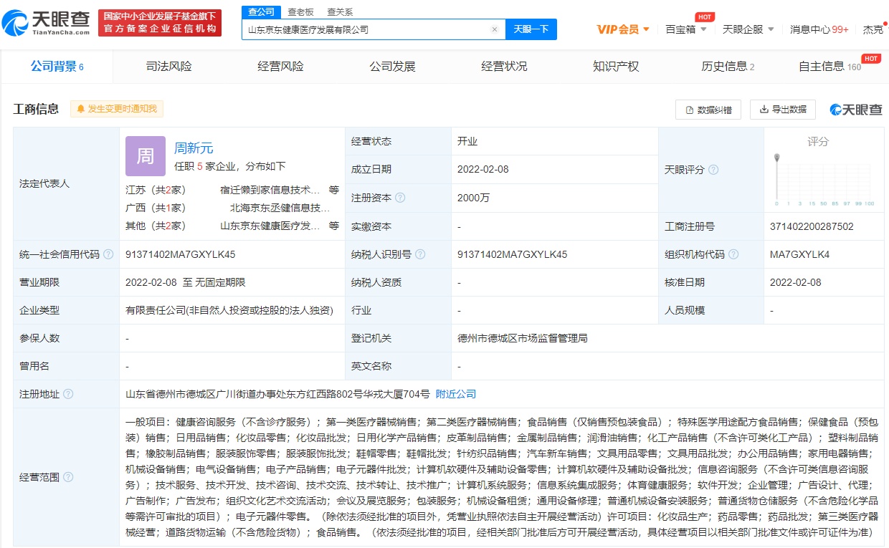
Task: Click the 天眼评分 score chart
Action: tap(824, 179)
